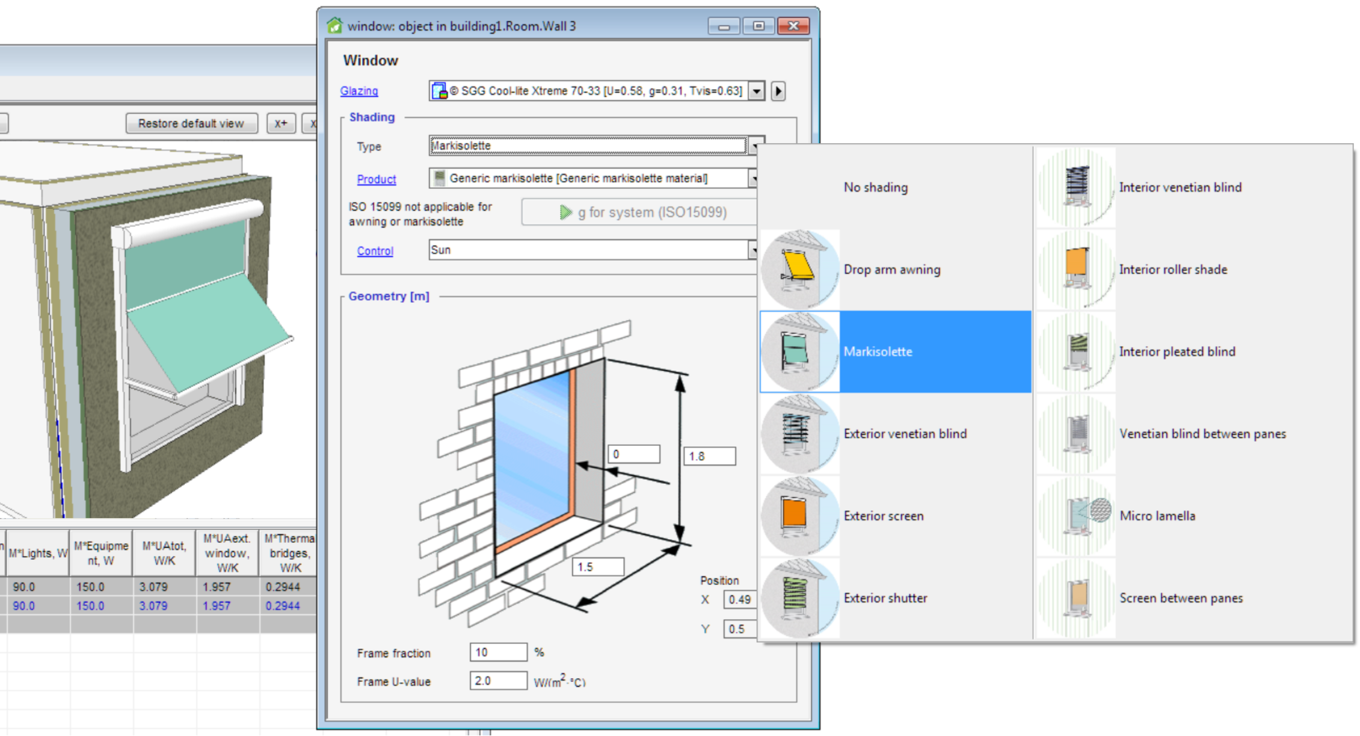Viewport: 1360px width, 736px height.
Task: Select Venetian blind between panes entry
Action: tap(1202, 434)
